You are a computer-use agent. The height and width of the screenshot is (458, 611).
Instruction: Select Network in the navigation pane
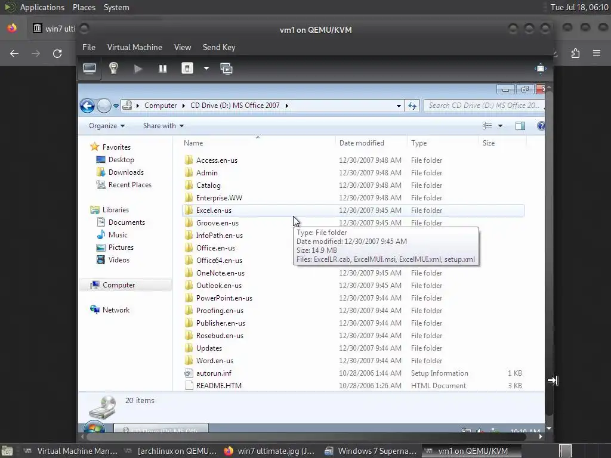(x=116, y=310)
